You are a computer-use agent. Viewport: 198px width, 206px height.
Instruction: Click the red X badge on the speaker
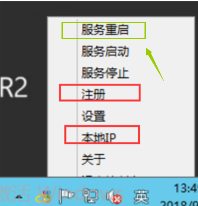(118, 199)
